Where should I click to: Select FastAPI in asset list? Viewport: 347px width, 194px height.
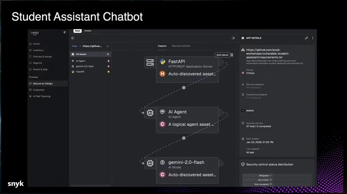[x=80, y=72]
